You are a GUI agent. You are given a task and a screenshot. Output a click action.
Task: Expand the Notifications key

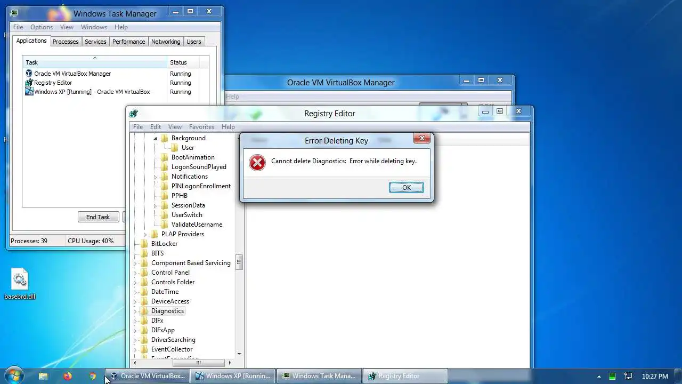(156, 177)
